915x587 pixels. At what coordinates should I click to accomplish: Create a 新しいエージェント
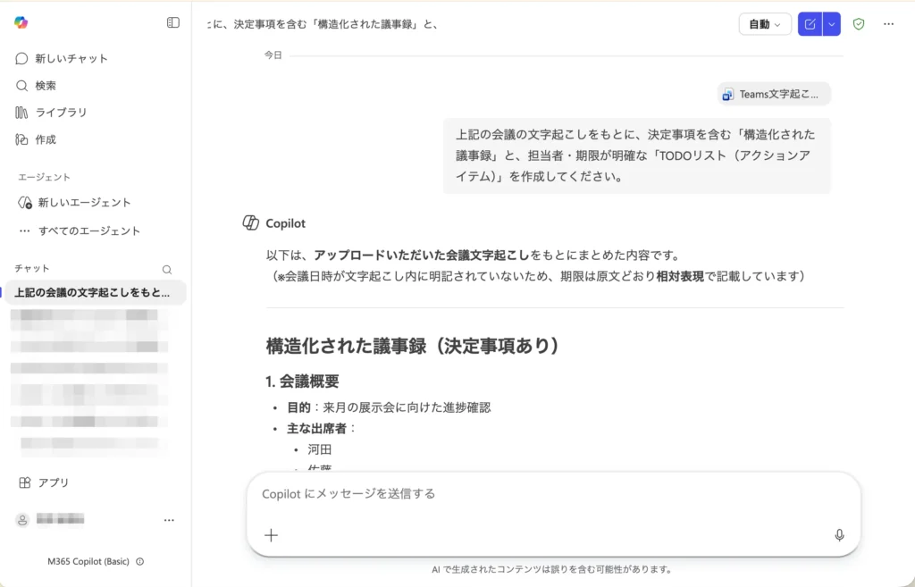[74, 203]
